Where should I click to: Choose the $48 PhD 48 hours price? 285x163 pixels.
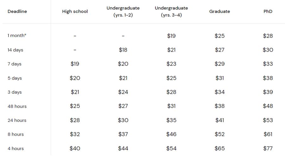tap(268, 106)
